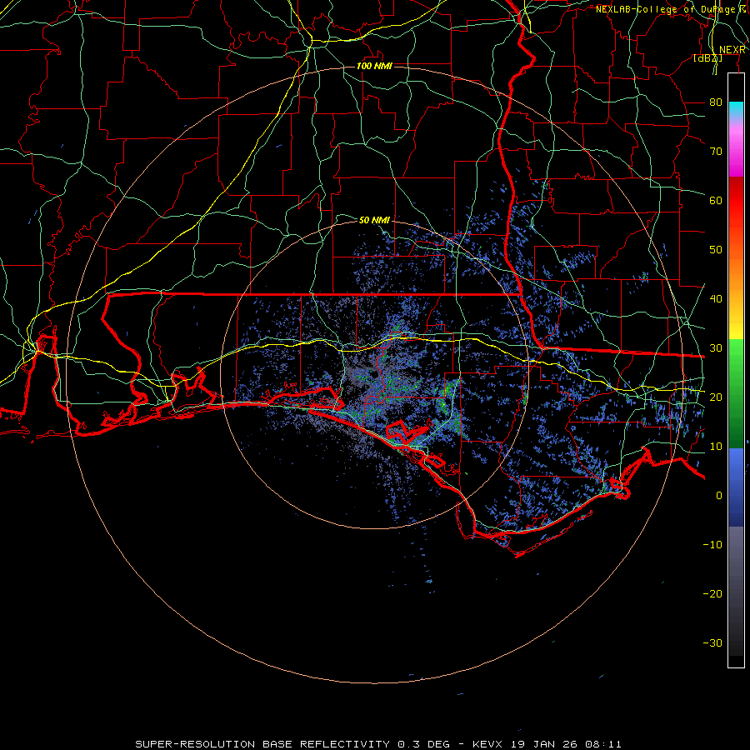Click the green band of the color bar

point(736,393)
